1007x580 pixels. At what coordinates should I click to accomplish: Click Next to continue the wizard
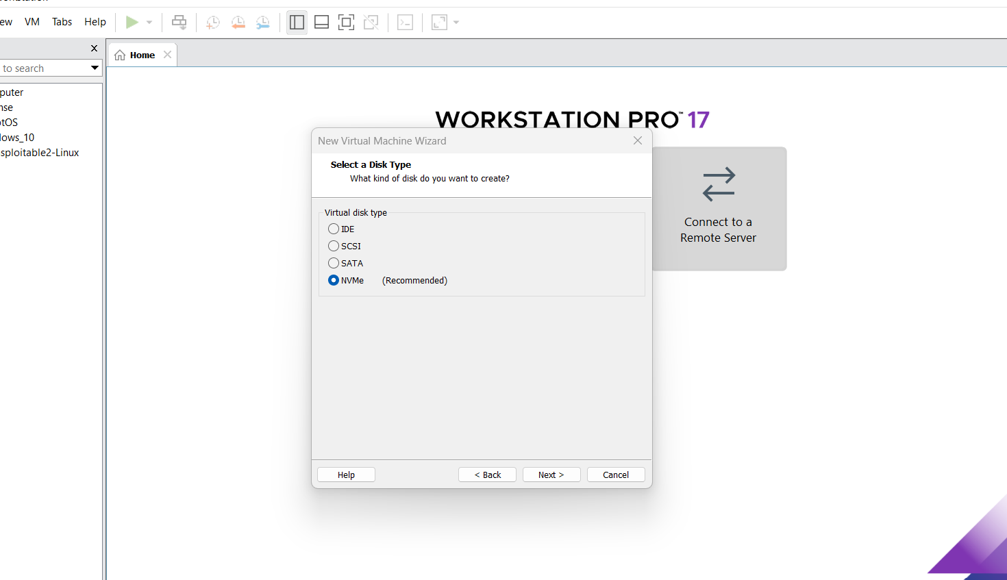551,475
